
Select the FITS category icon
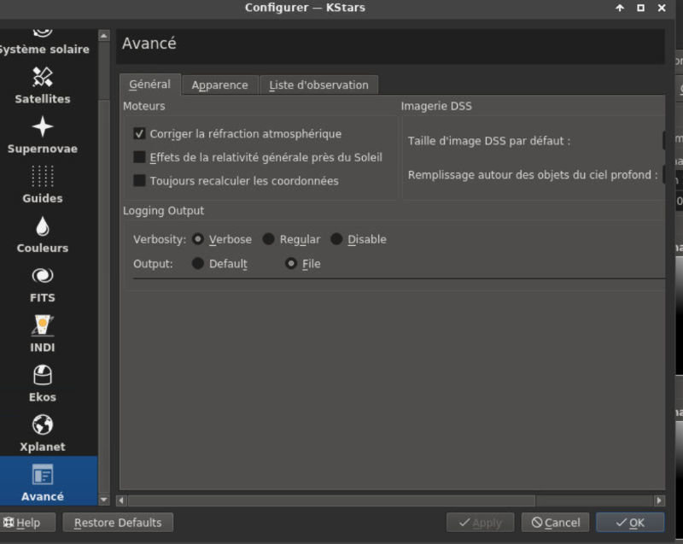coord(42,276)
